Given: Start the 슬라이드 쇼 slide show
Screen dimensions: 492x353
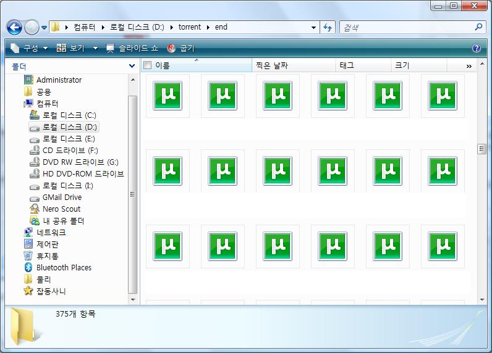Looking at the screenshot, I should (x=132, y=48).
